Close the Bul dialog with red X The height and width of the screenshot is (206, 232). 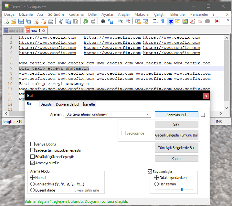click(x=206, y=96)
